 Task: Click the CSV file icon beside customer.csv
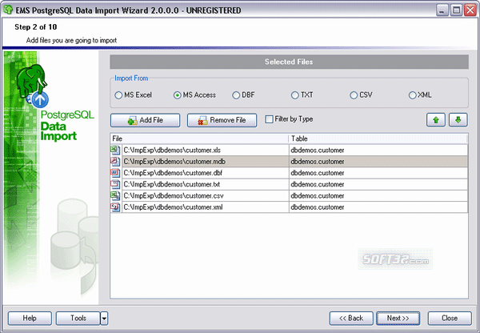[x=115, y=195]
